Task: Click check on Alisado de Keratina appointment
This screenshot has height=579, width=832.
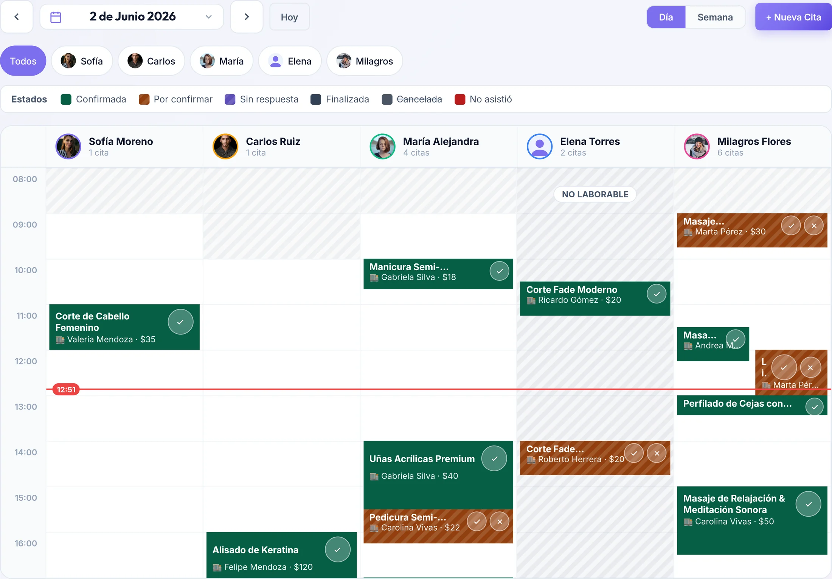Action: (338, 550)
